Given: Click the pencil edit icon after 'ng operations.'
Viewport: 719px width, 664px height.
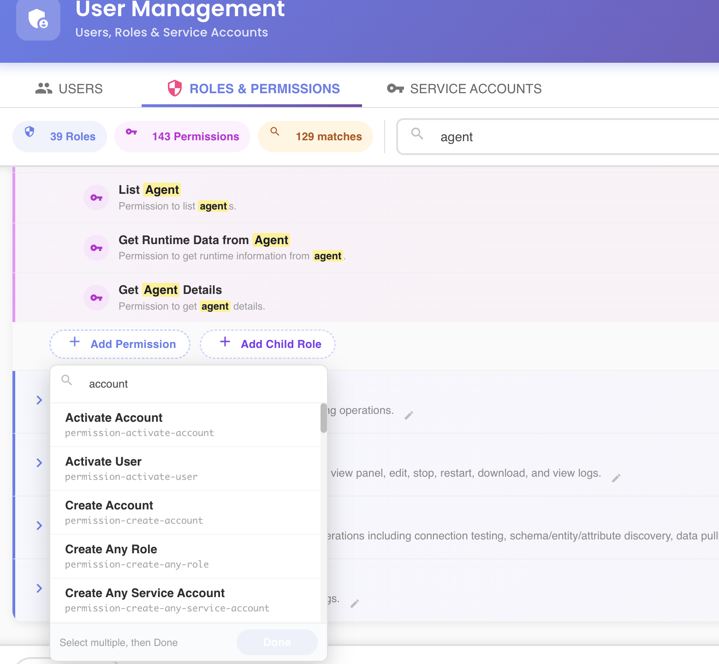Looking at the screenshot, I should click(x=409, y=415).
